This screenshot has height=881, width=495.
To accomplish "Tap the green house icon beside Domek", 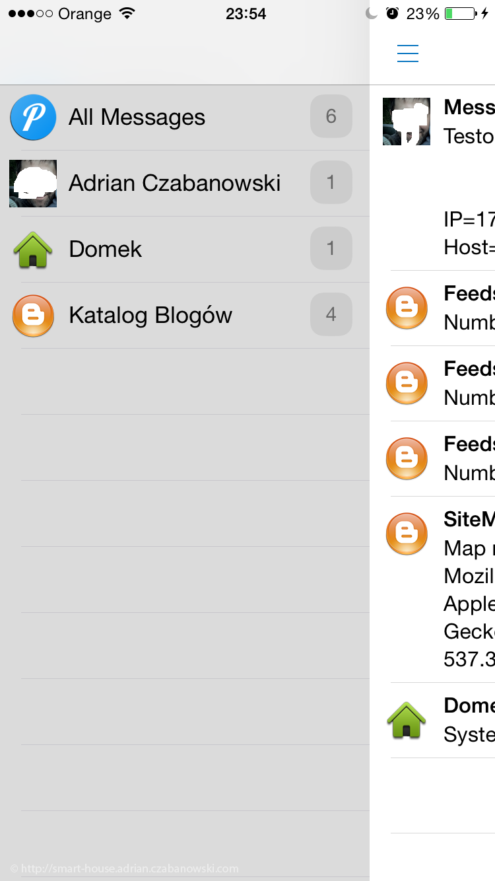I will click(33, 250).
